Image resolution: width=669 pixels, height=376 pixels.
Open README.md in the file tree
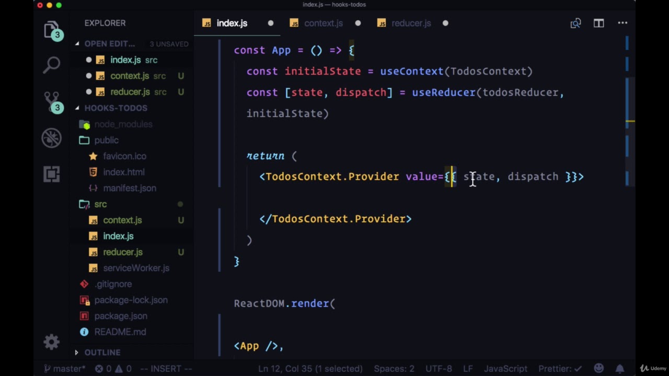[120, 332]
